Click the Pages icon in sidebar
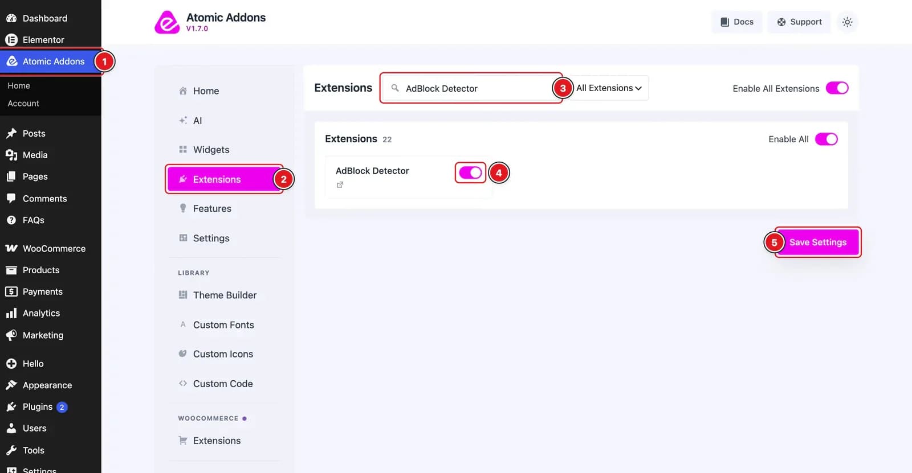 point(11,176)
